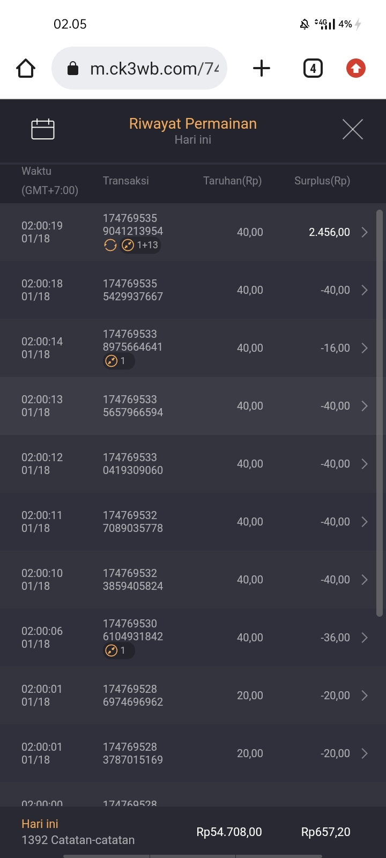Screen dimensions: 386x858
Task: Open a new browser tab
Action: (x=261, y=69)
